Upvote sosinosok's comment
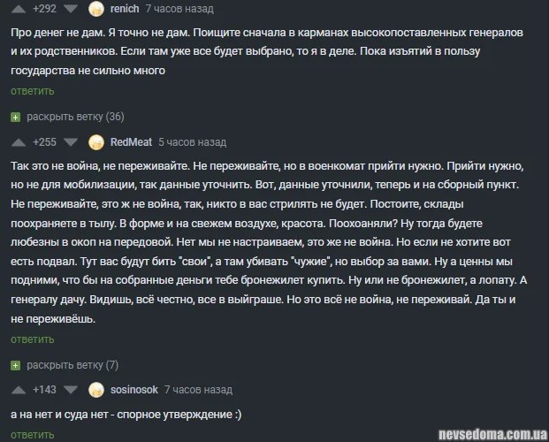This screenshot has width=549, height=442. click(16, 390)
